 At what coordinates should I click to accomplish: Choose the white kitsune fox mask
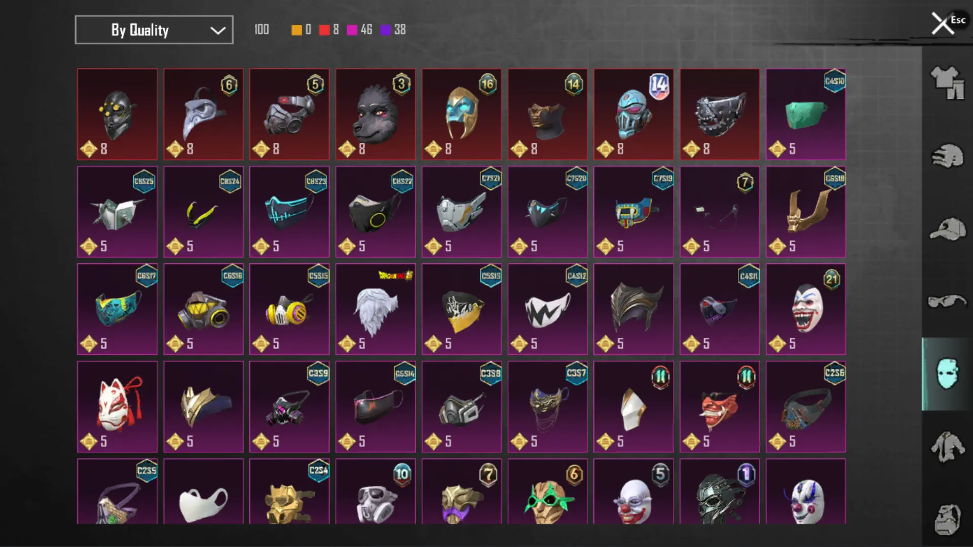click(117, 407)
